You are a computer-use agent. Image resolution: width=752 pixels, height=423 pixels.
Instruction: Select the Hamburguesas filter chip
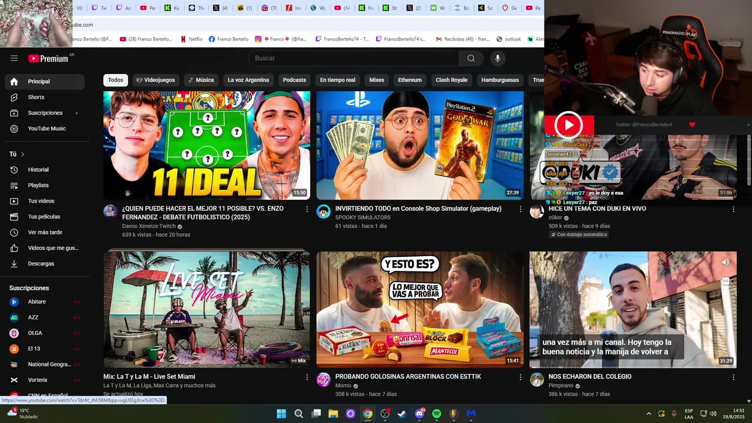pos(500,80)
